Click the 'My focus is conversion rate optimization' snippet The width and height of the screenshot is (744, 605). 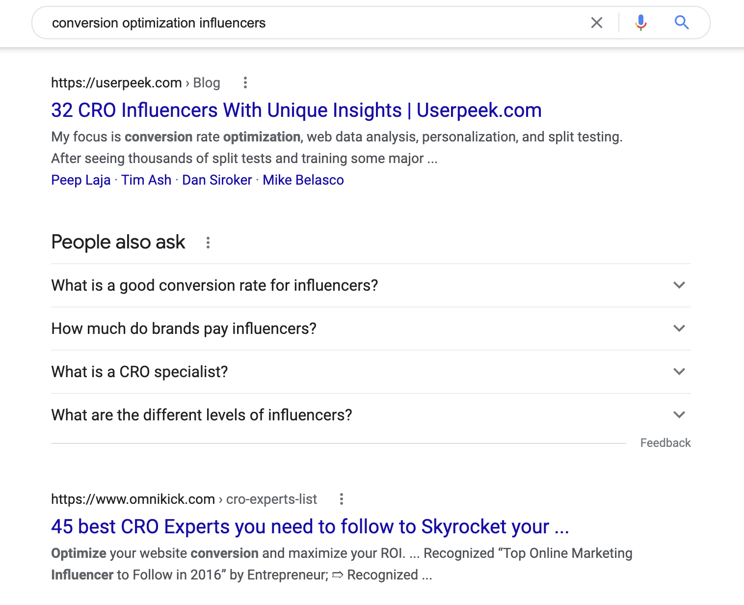(x=337, y=147)
